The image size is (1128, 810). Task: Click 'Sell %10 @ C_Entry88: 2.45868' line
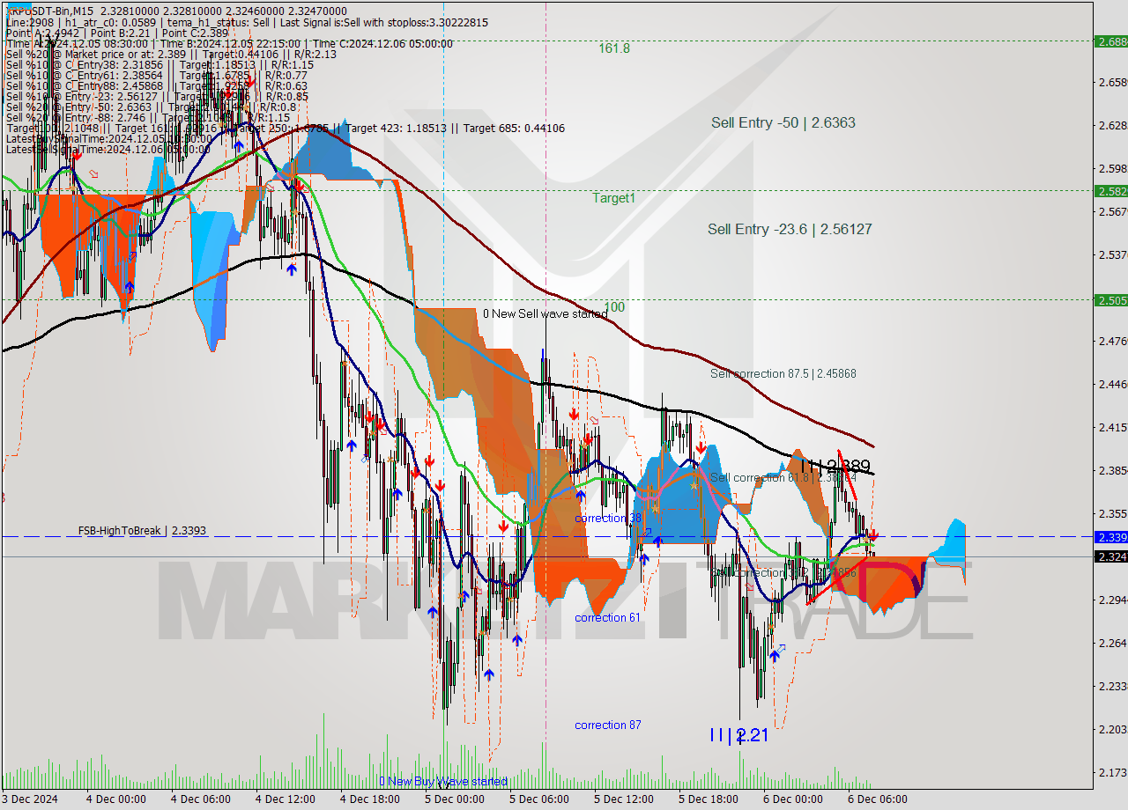pos(159,85)
